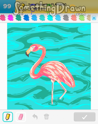Undo the last stroke with the arrow
The image size is (98, 124).
[x=35, y=117]
